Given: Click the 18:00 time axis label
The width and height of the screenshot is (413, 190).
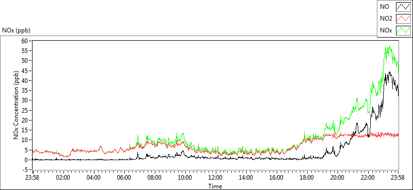Looking at the screenshot, I should click(x=307, y=177).
